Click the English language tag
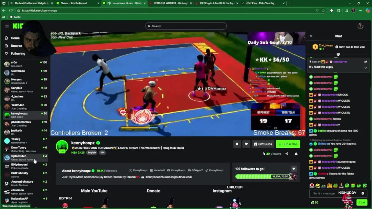This screenshot has width=372, height=209. pyautogui.click(x=92, y=152)
